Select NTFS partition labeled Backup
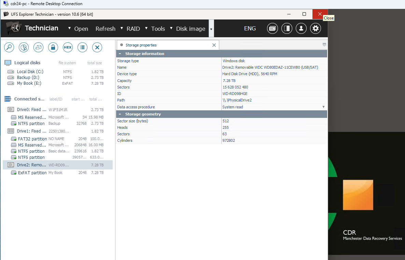Image resolution: width=405 pixels, height=260 pixels. (58, 124)
